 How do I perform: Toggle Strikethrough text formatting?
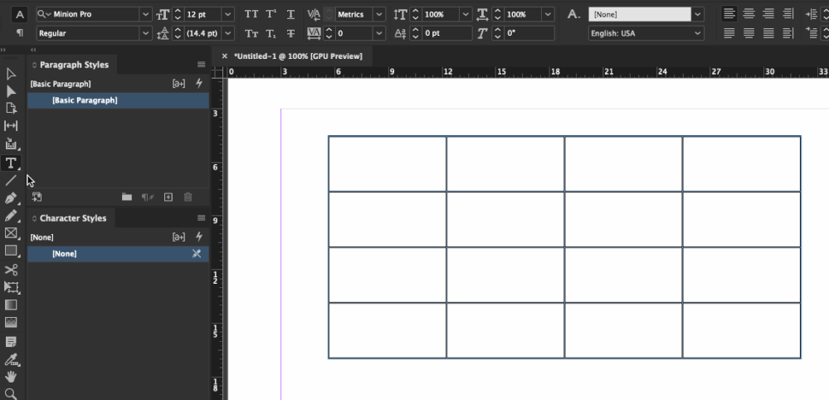290,33
